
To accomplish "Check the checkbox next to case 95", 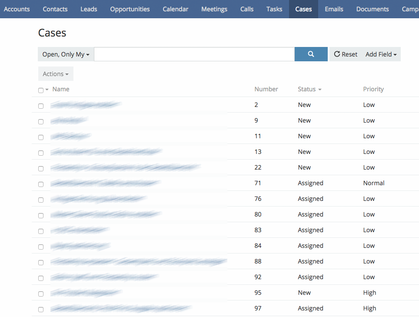I will [41, 294].
